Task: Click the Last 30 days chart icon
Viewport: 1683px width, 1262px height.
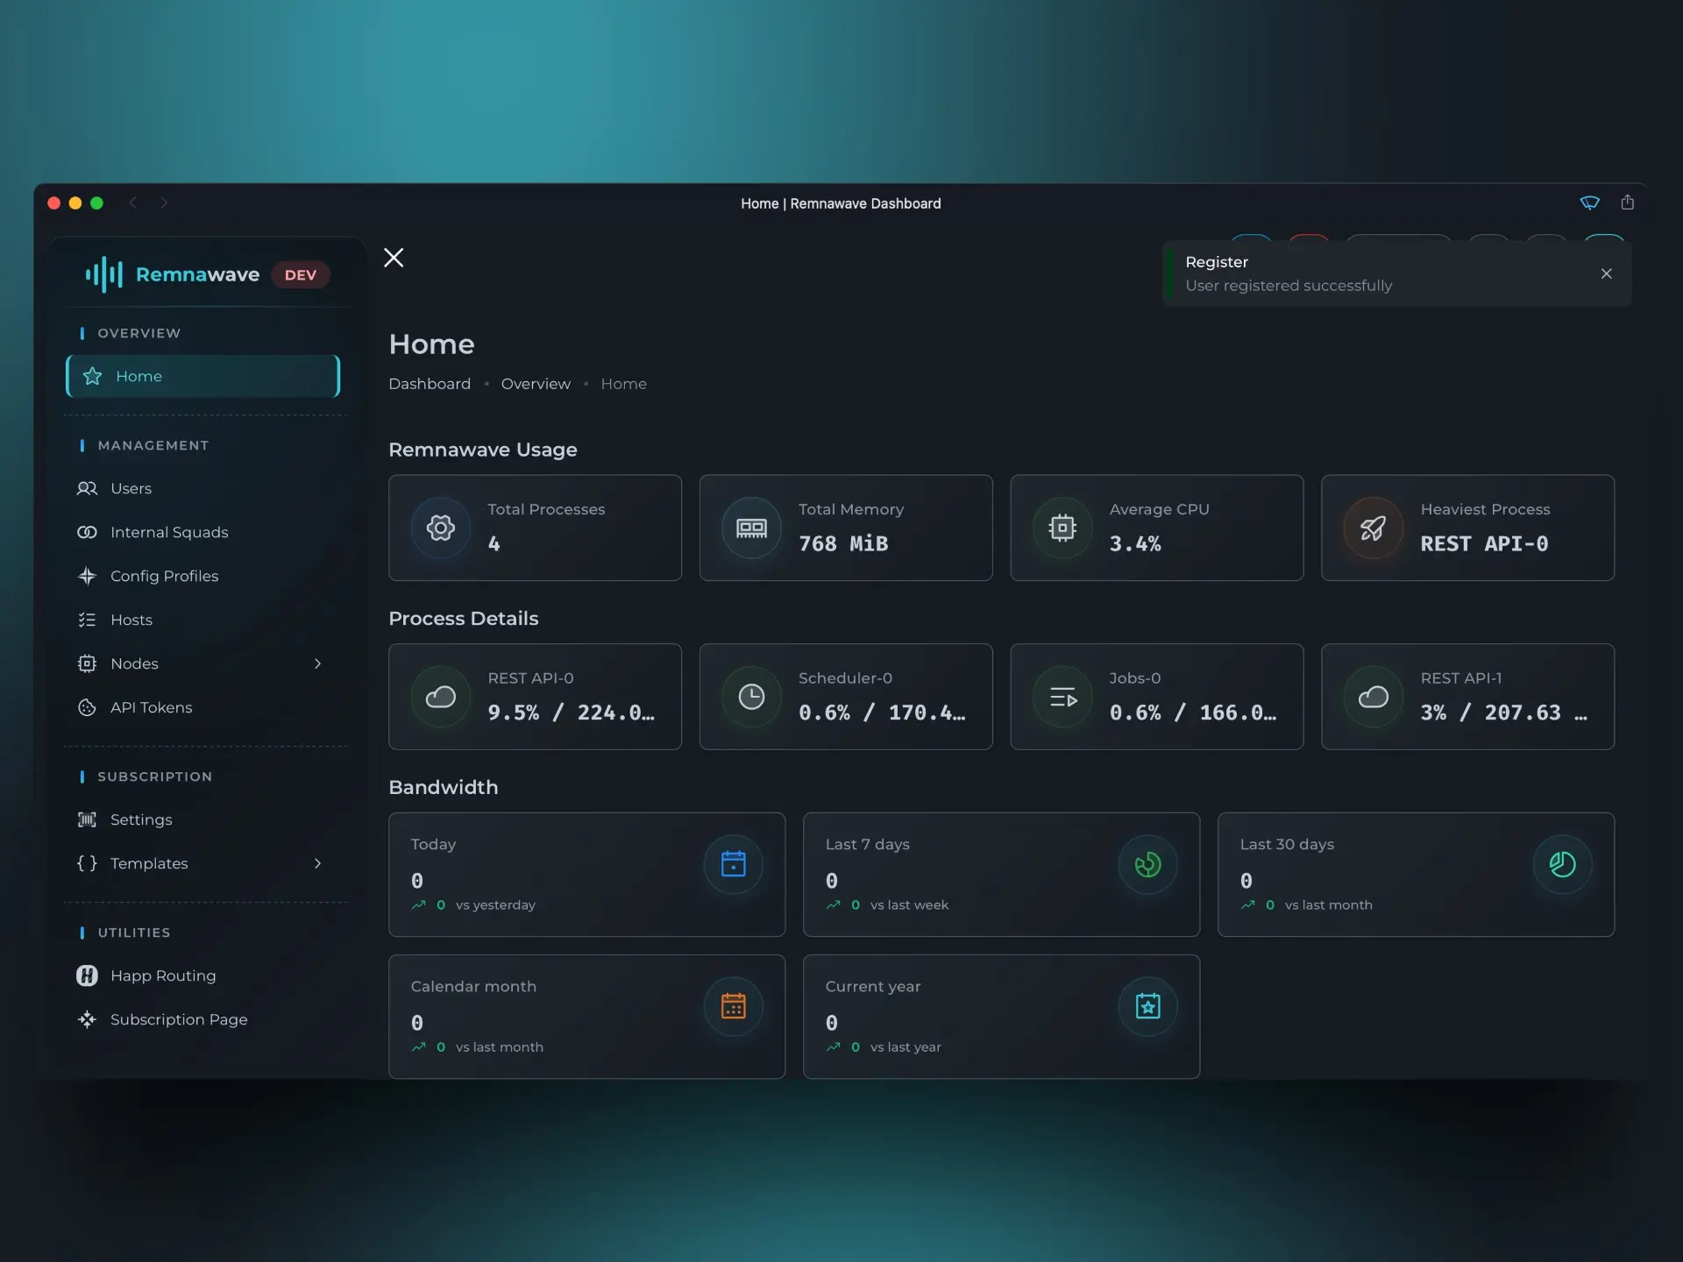Action: coord(1562,864)
